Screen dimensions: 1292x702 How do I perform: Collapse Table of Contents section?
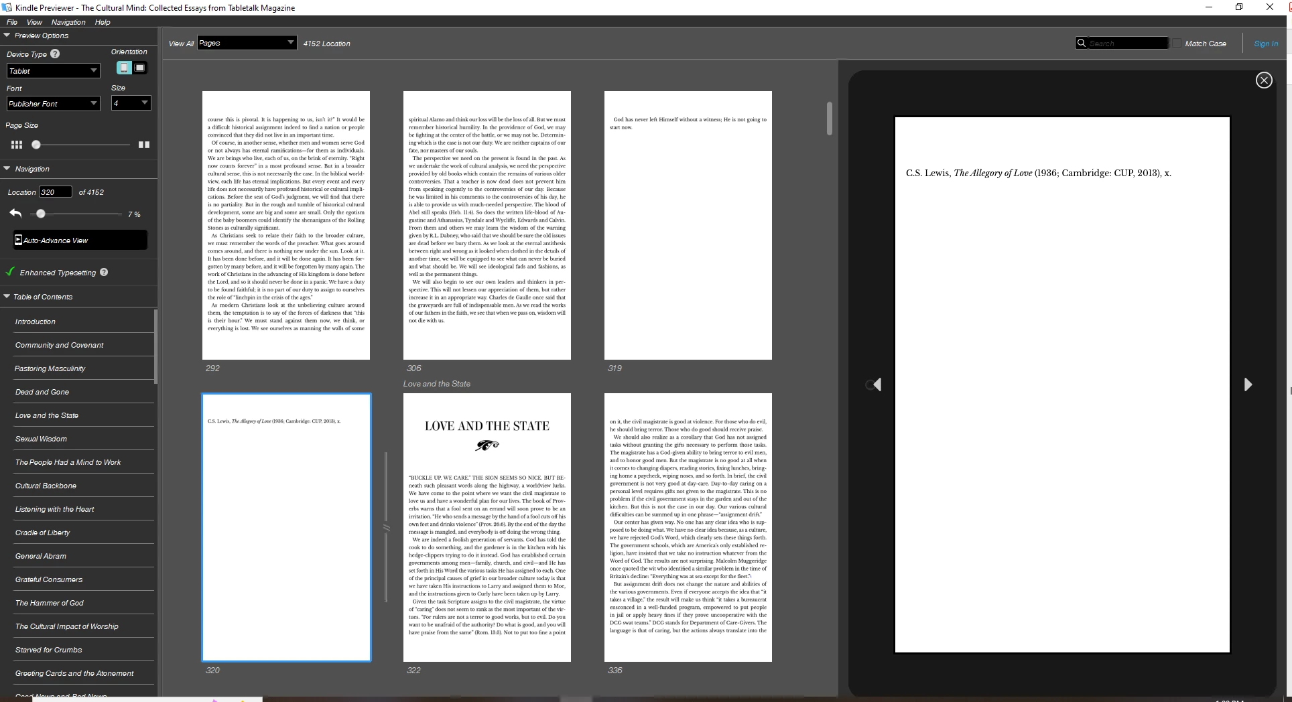[7, 296]
